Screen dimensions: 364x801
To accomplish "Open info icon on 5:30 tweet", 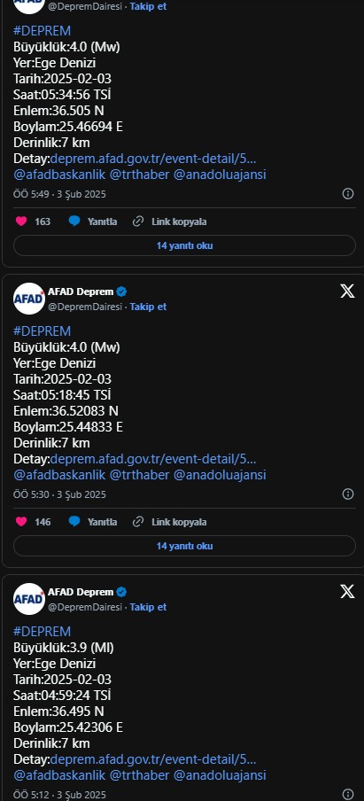I will point(348,494).
